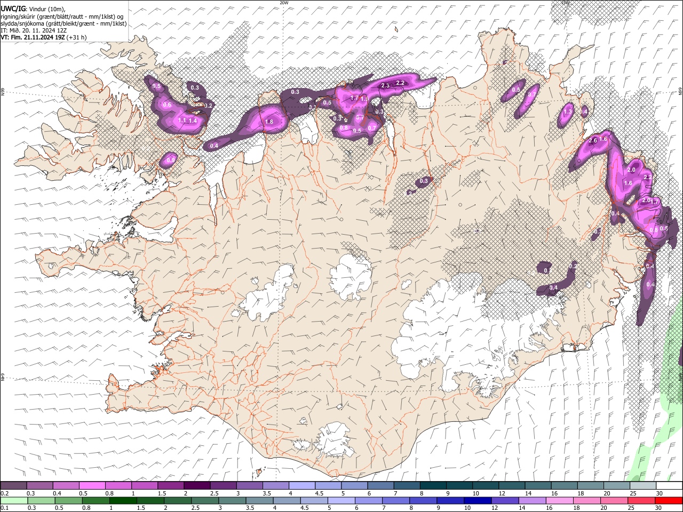Click the '20W' longitude label at the top edge
This screenshot has height=512, width=683.
click(284, 3)
